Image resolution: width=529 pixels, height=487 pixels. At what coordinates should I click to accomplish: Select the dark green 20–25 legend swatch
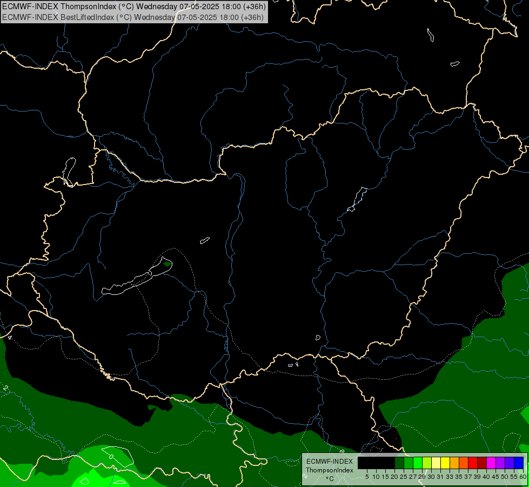pyautogui.click(x=399, y=463)
